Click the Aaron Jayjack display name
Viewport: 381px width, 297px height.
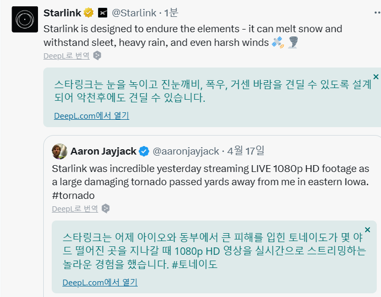tap(103, 151)
